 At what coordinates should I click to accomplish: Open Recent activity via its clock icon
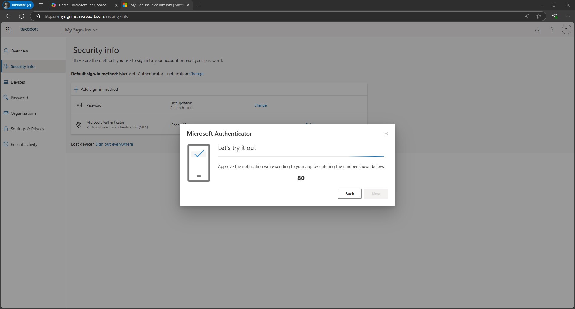pyautogui.click(x=6, y=144)
